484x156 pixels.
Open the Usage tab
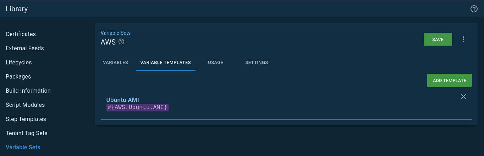[x=215, y=63]
